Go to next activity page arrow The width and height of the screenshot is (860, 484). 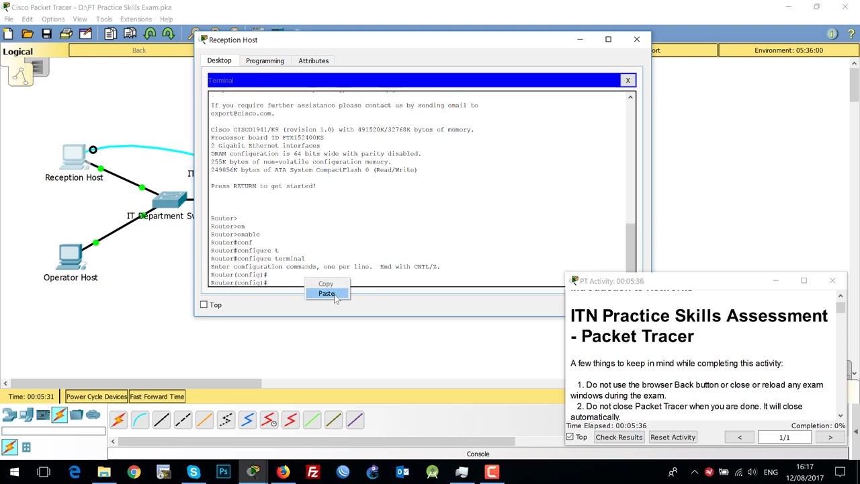pos(830,438)
